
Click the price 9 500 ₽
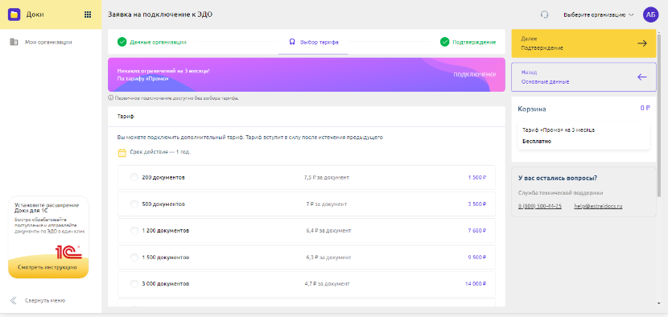click(x=476, y=257)
